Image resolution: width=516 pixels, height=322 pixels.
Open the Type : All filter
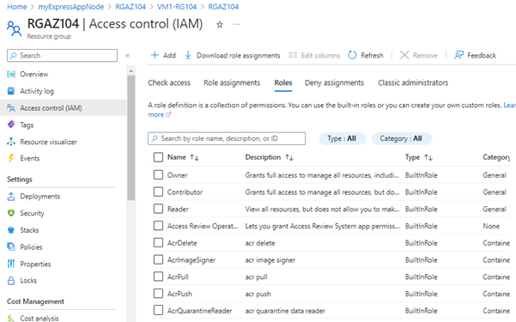[343, 138]
